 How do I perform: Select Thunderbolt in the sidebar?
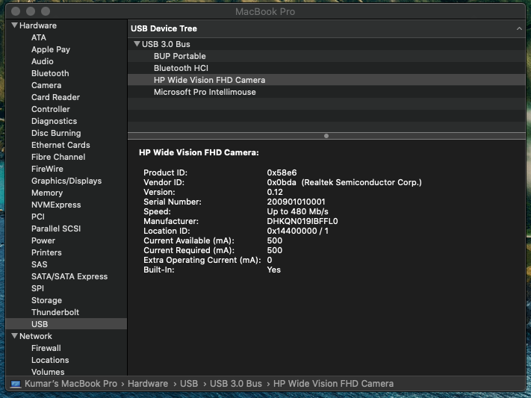pyautogui.click(x=55, y=312)
